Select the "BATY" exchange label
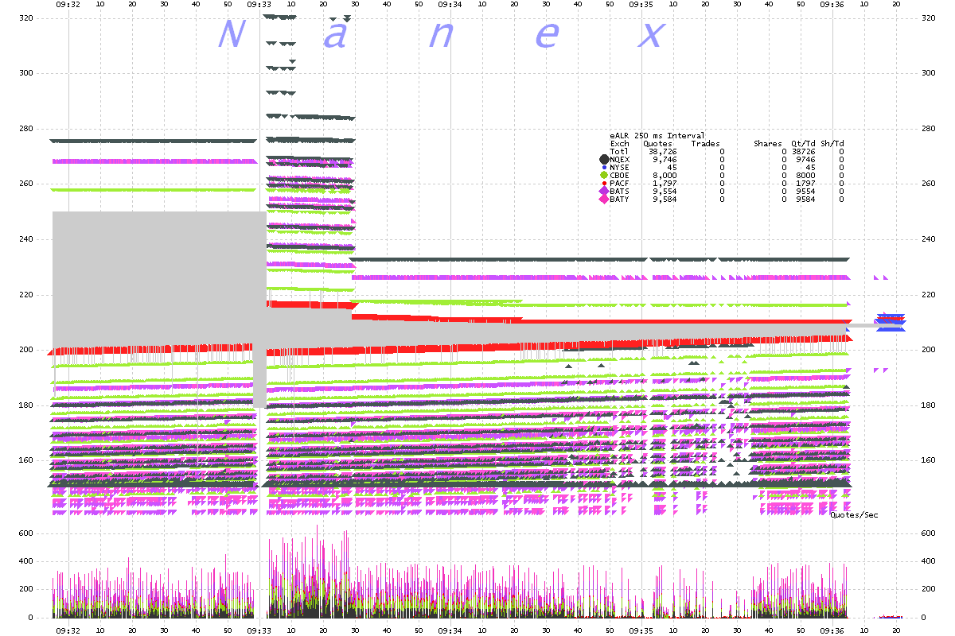The height and width of the screenshot is (636, 955). 619,199
